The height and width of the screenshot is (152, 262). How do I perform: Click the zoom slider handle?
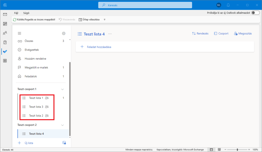237,149
